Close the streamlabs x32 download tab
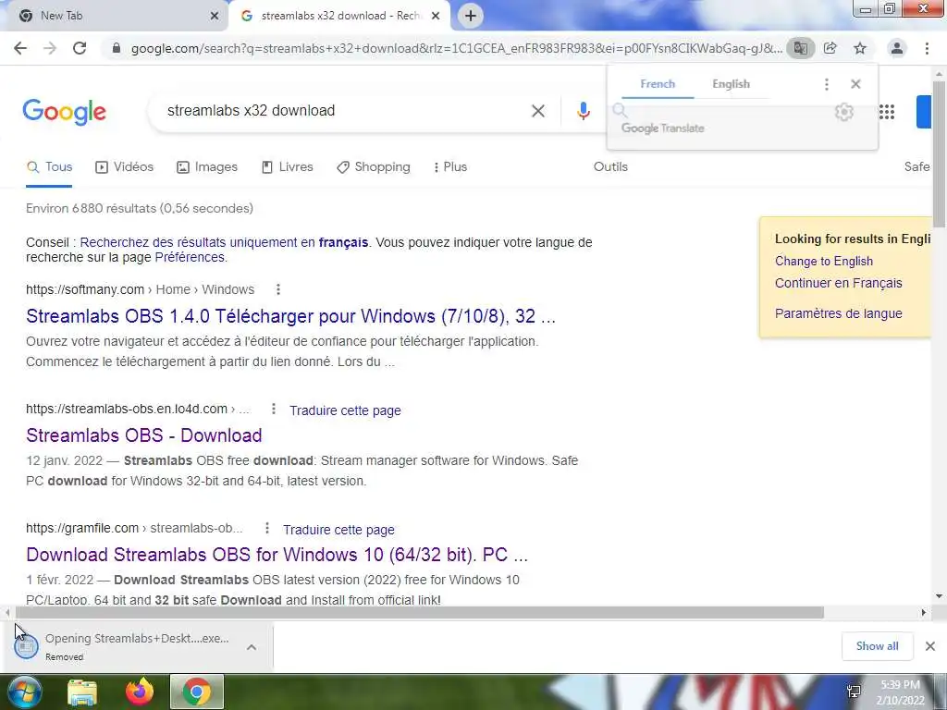 [x=436, y=16]
